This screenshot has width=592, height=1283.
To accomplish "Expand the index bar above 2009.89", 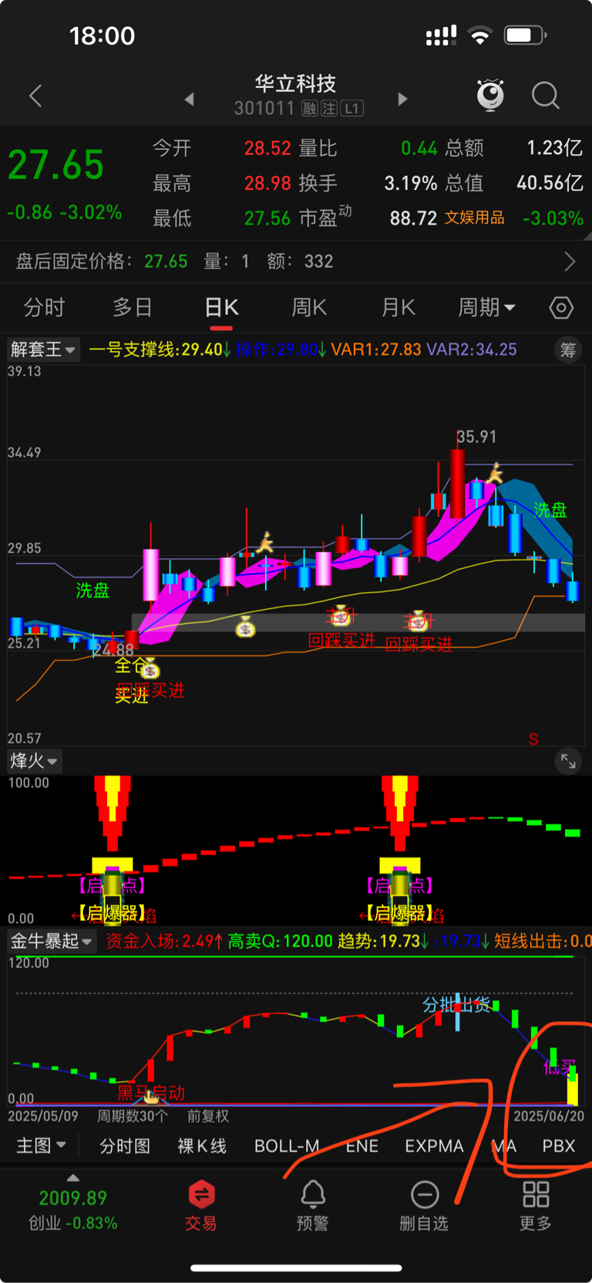I will [x=73, y=1178].
